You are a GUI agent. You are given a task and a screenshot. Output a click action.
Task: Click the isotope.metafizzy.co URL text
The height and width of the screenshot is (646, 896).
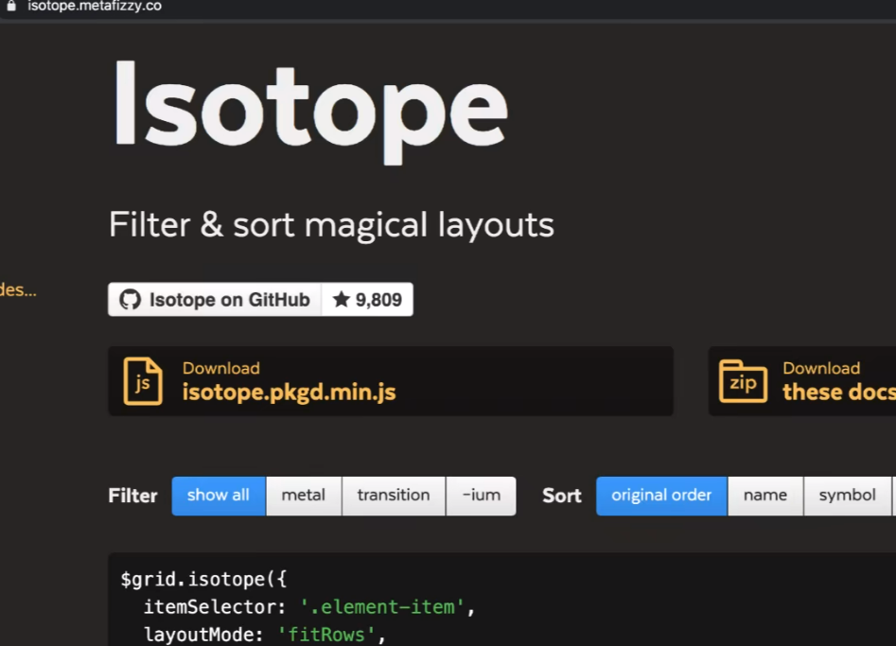(95, 6)
